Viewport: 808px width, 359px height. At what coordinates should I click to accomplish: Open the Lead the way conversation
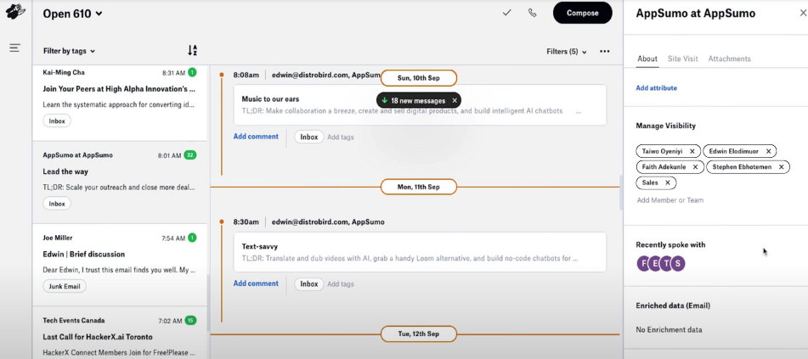point(120,182)
